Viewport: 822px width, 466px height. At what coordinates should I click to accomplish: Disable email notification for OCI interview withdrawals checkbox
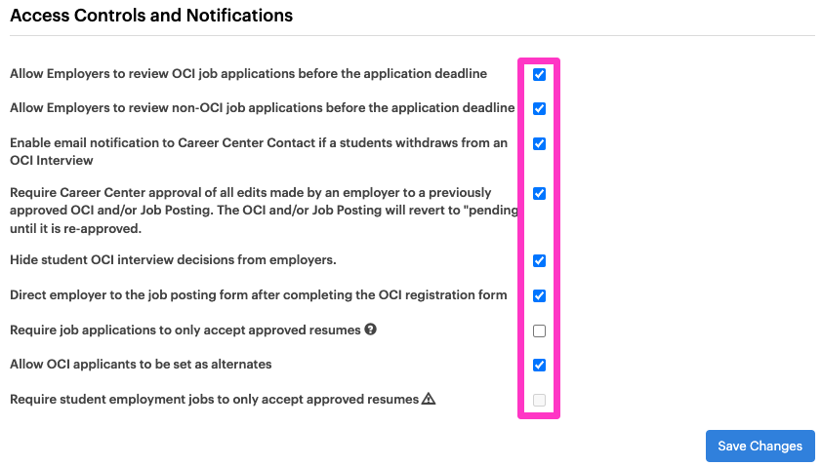coord(539,143)
